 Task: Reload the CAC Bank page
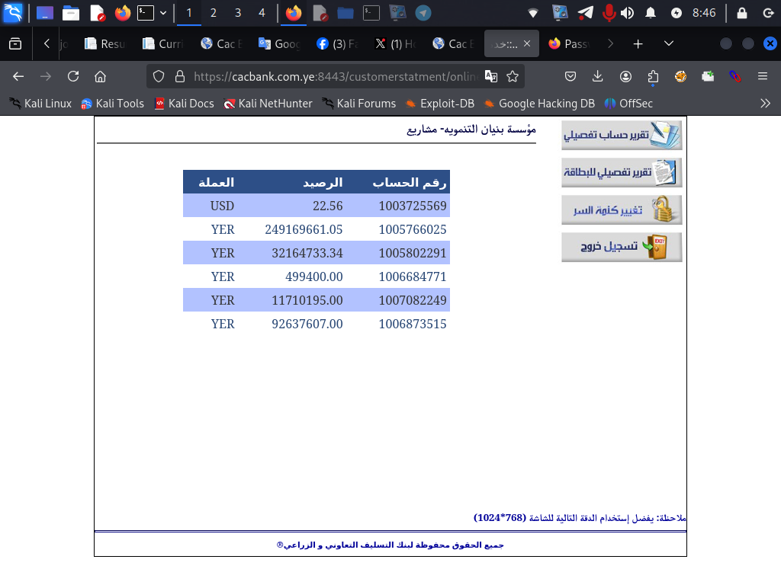[x=73, y=75]
